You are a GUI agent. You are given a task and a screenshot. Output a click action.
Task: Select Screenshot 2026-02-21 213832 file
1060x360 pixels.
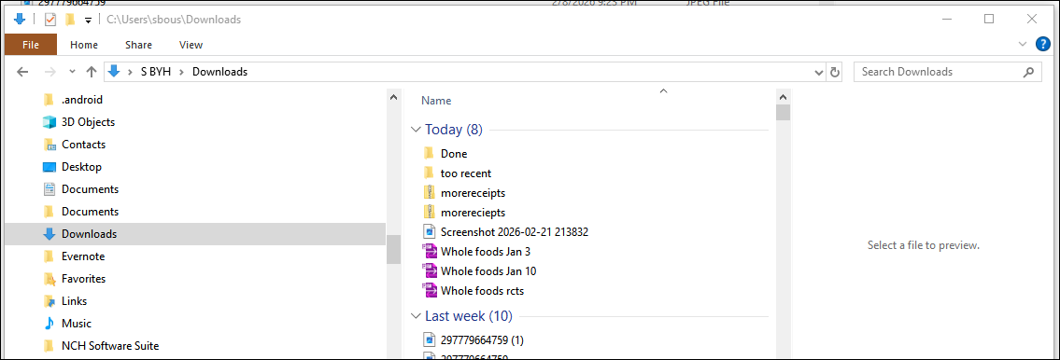[x=515, y=232]
